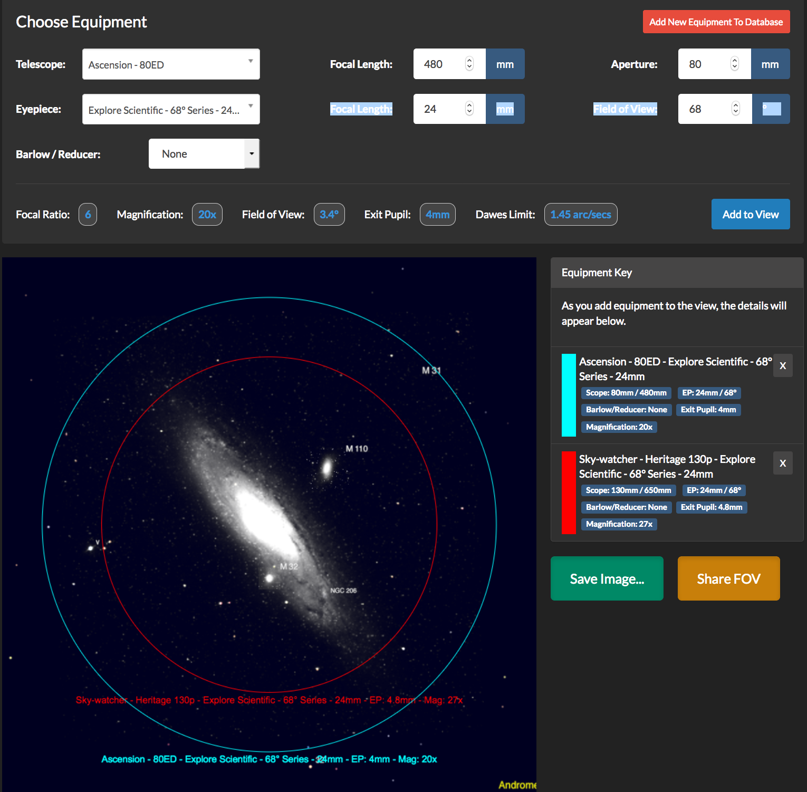Click the M 110 label on the sky image
Image resolution: width=807 pixels, height=792 pixels.
coord(357,449)
